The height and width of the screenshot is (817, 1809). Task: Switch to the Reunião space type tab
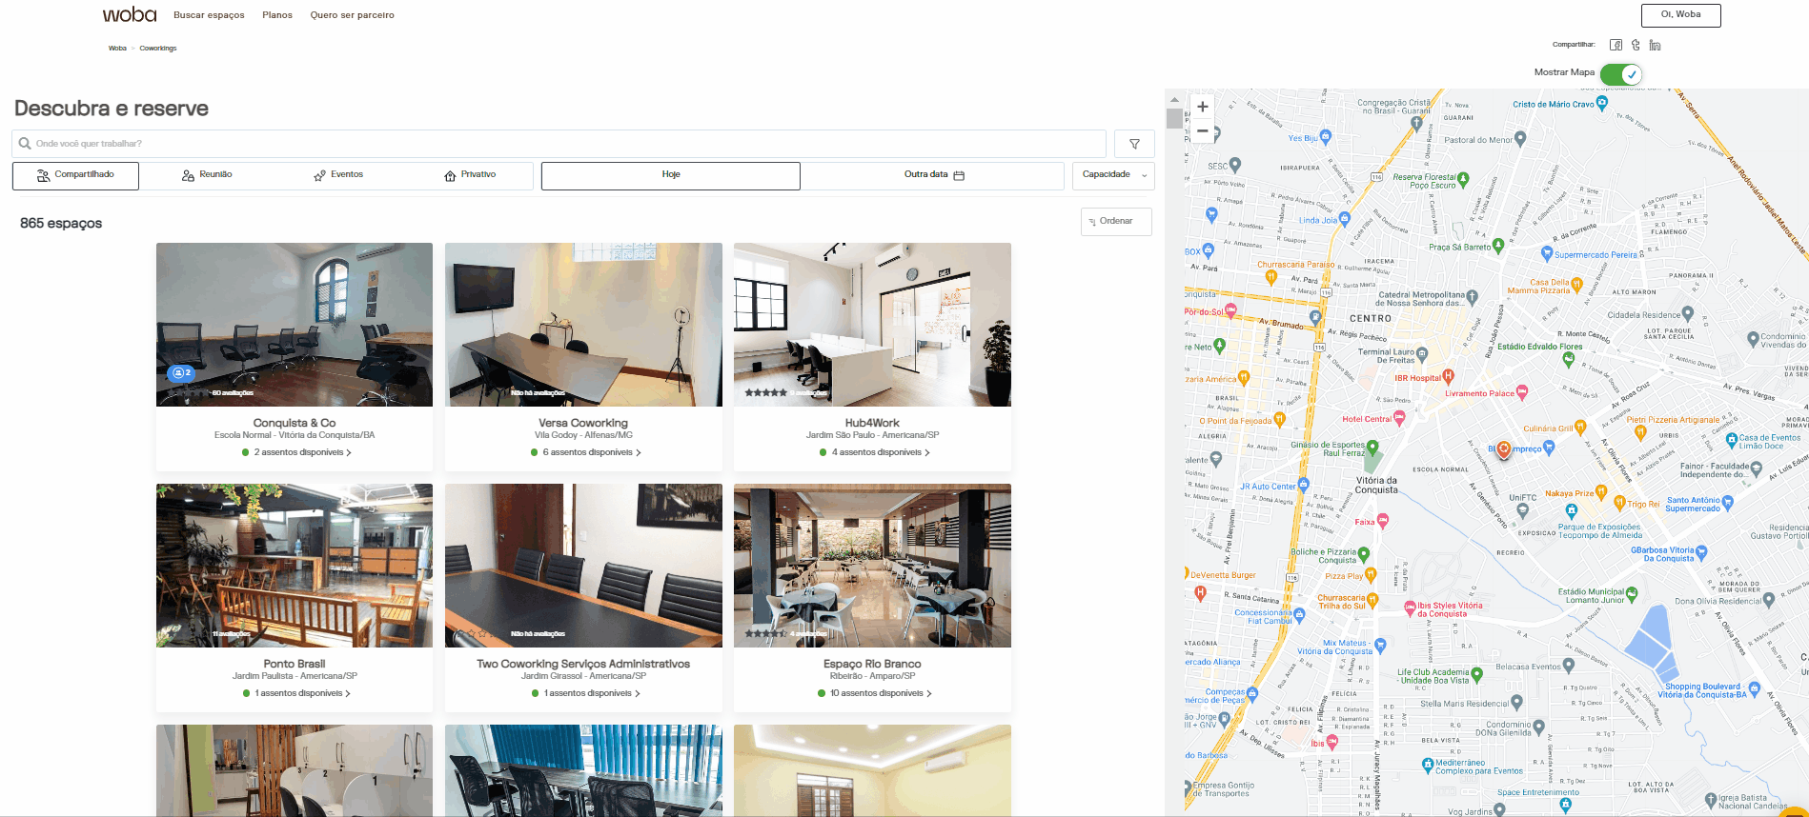pyautogui.click(x=207, y=175)
